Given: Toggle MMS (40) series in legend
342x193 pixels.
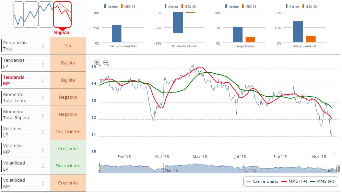Looking at the screenshot, I should tap(322, 181).
